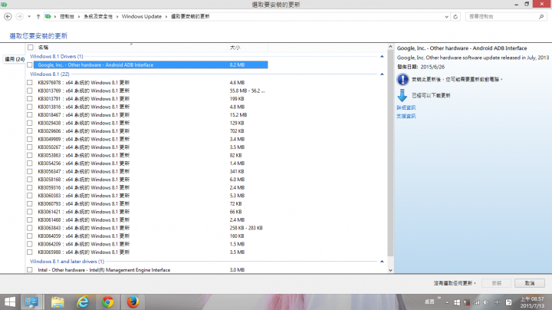Click the update list vertical scrollbar thumb
Screen dimensions: 552x310
pyautogui.click(x=390, y=153)
